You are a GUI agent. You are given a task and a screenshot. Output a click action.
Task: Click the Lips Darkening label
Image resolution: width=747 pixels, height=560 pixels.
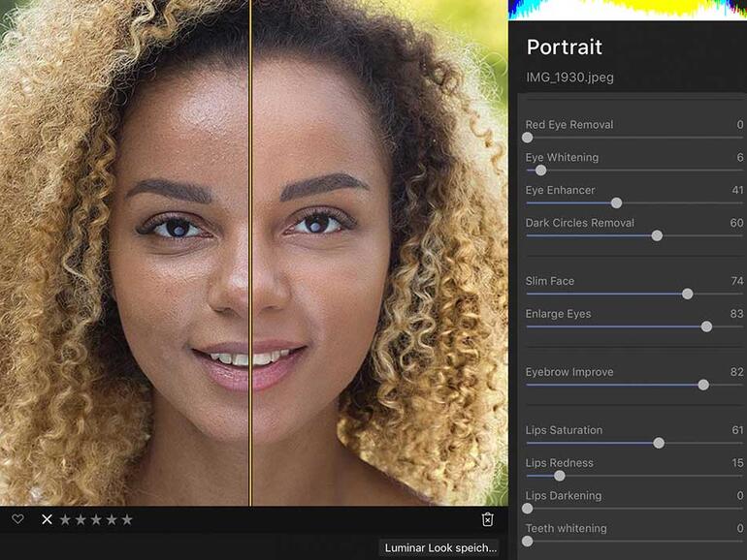point(564,496)
